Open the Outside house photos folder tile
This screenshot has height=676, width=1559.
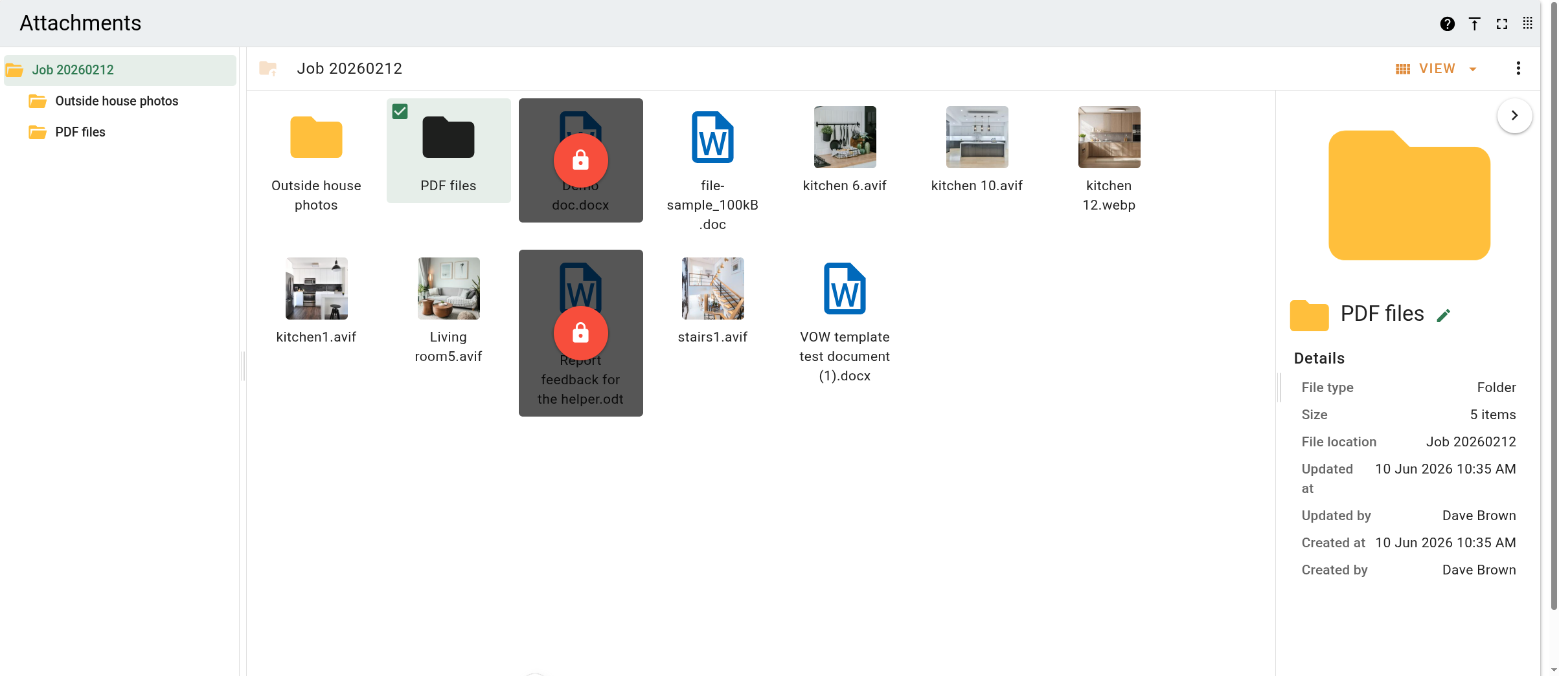click(x=316, y=159)
